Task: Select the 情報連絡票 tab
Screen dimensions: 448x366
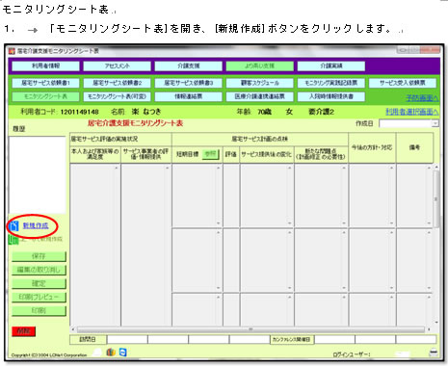Action: [188, 96]
